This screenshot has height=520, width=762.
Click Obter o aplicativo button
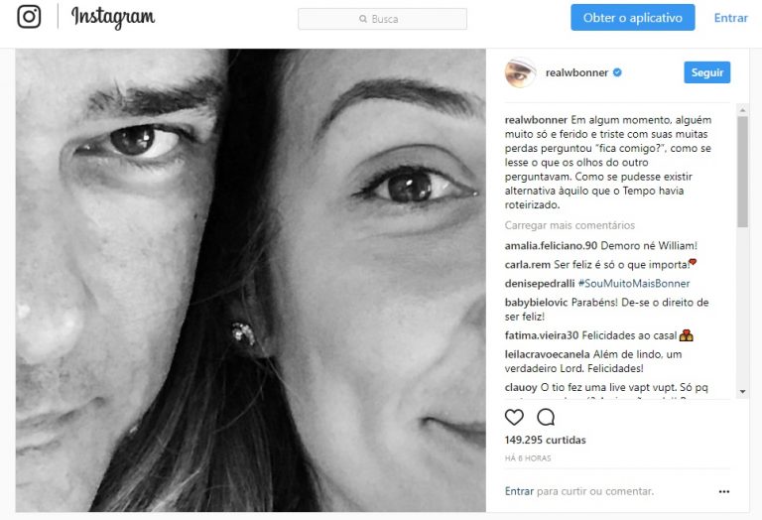[x=632, y=18]
